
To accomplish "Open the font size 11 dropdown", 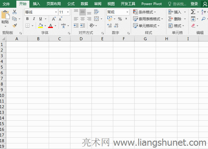I will coord(68,12).
